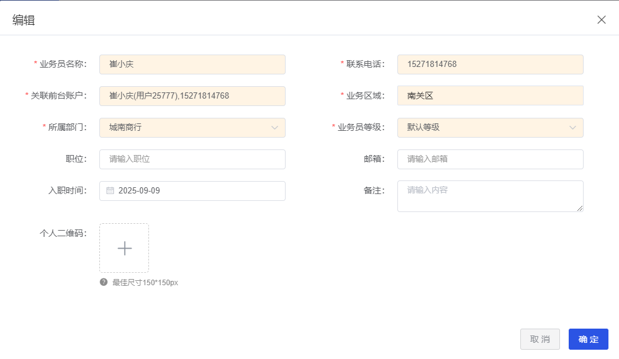This screenshot has width=619, height=359.
Task: Click the 邮箱 input placeholder 请输入邮箱
Action: tap(490, 159)
